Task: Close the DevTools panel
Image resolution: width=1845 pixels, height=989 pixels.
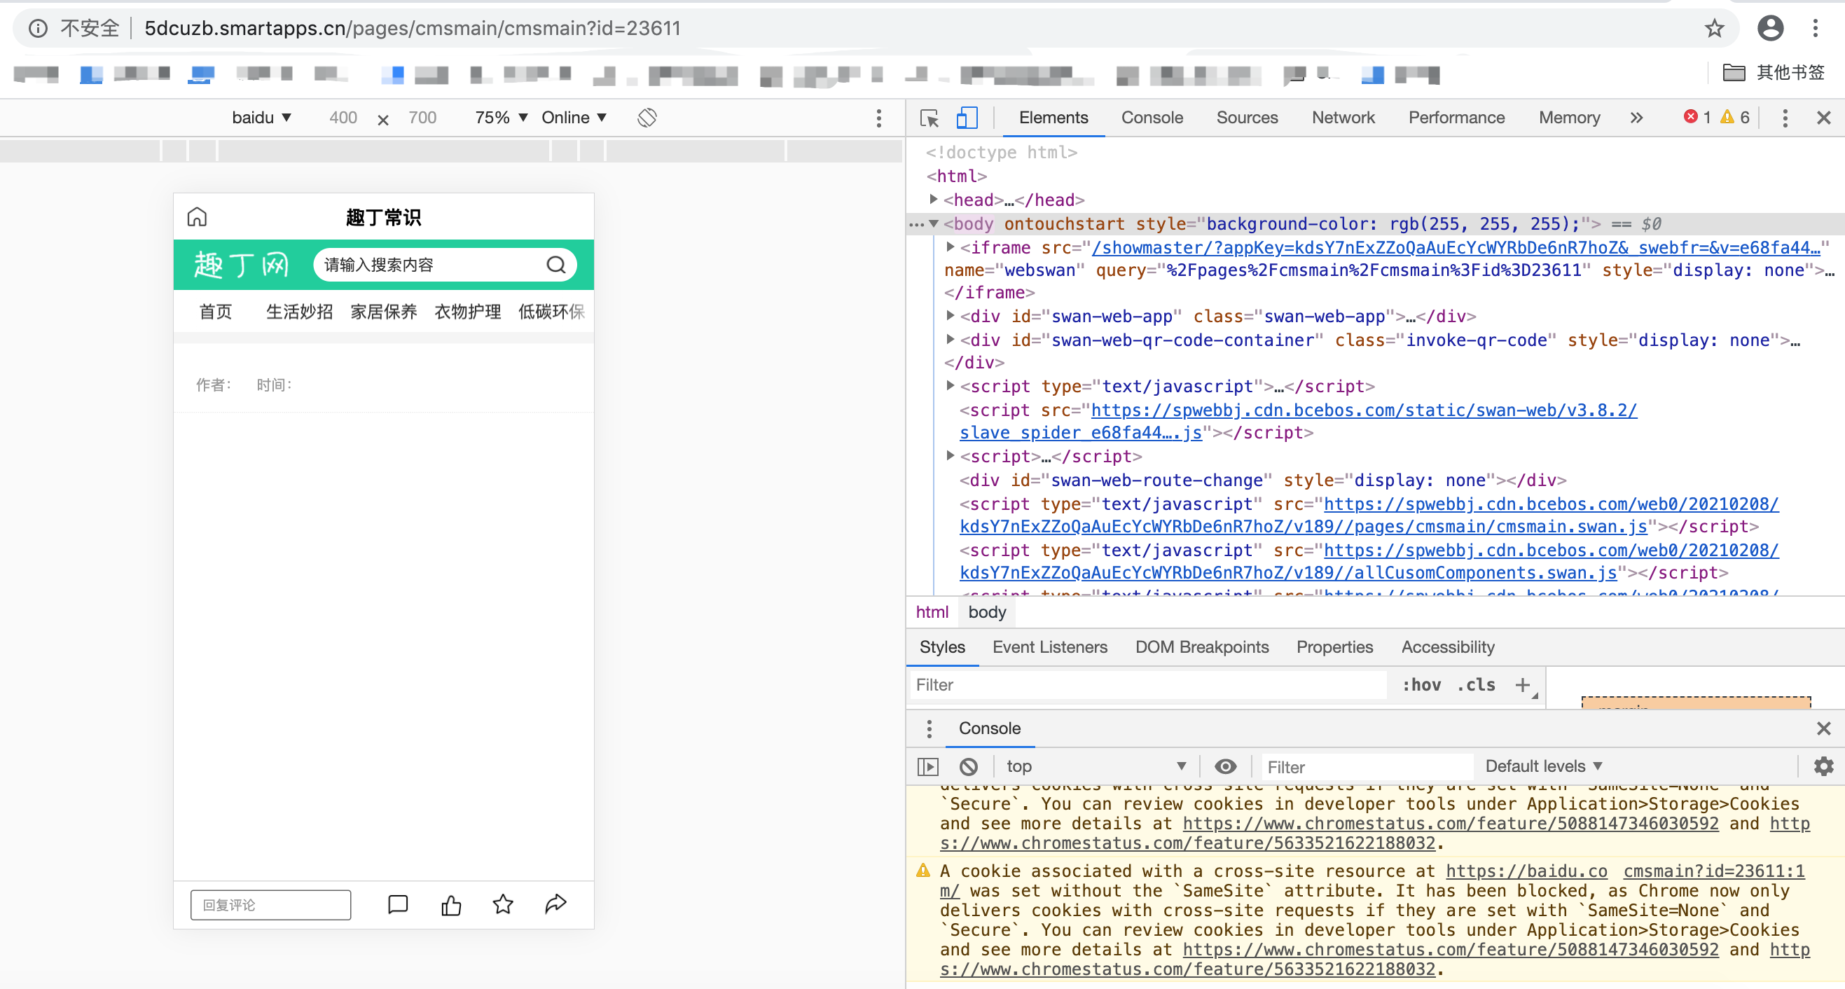Action: [x=1823, y=118]
